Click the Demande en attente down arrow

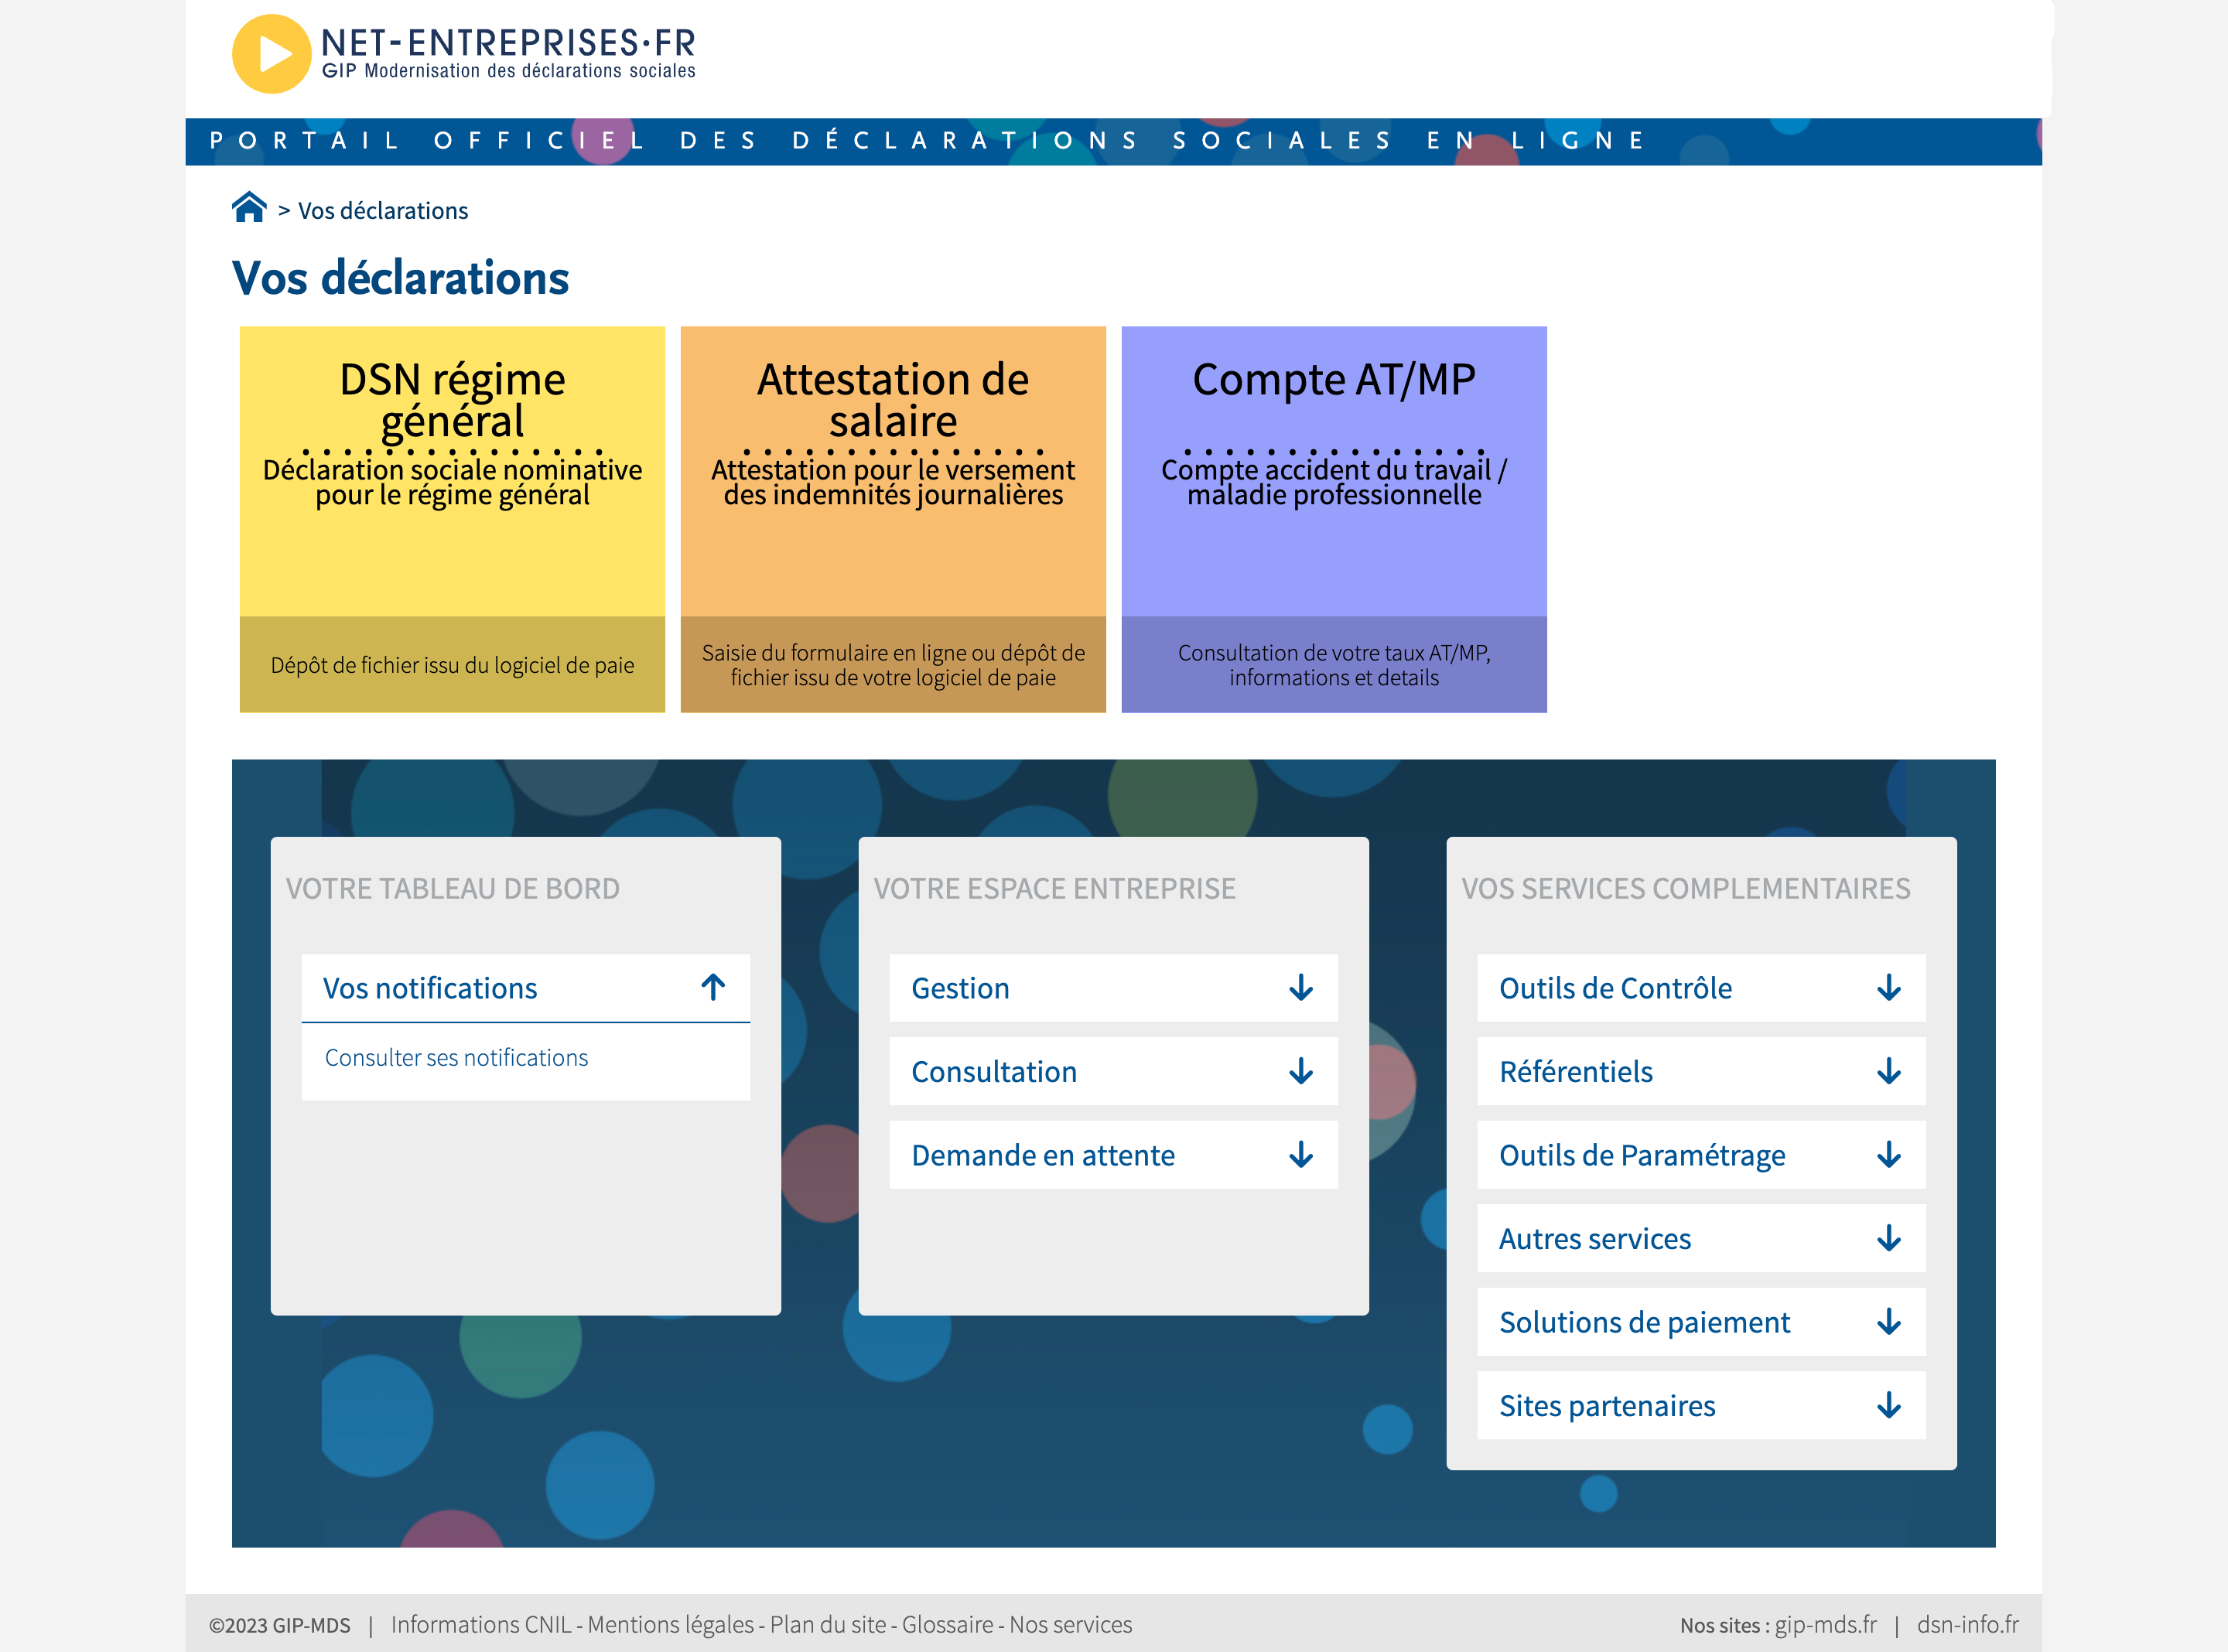pyautogui.click(x=1301, y=1155)
